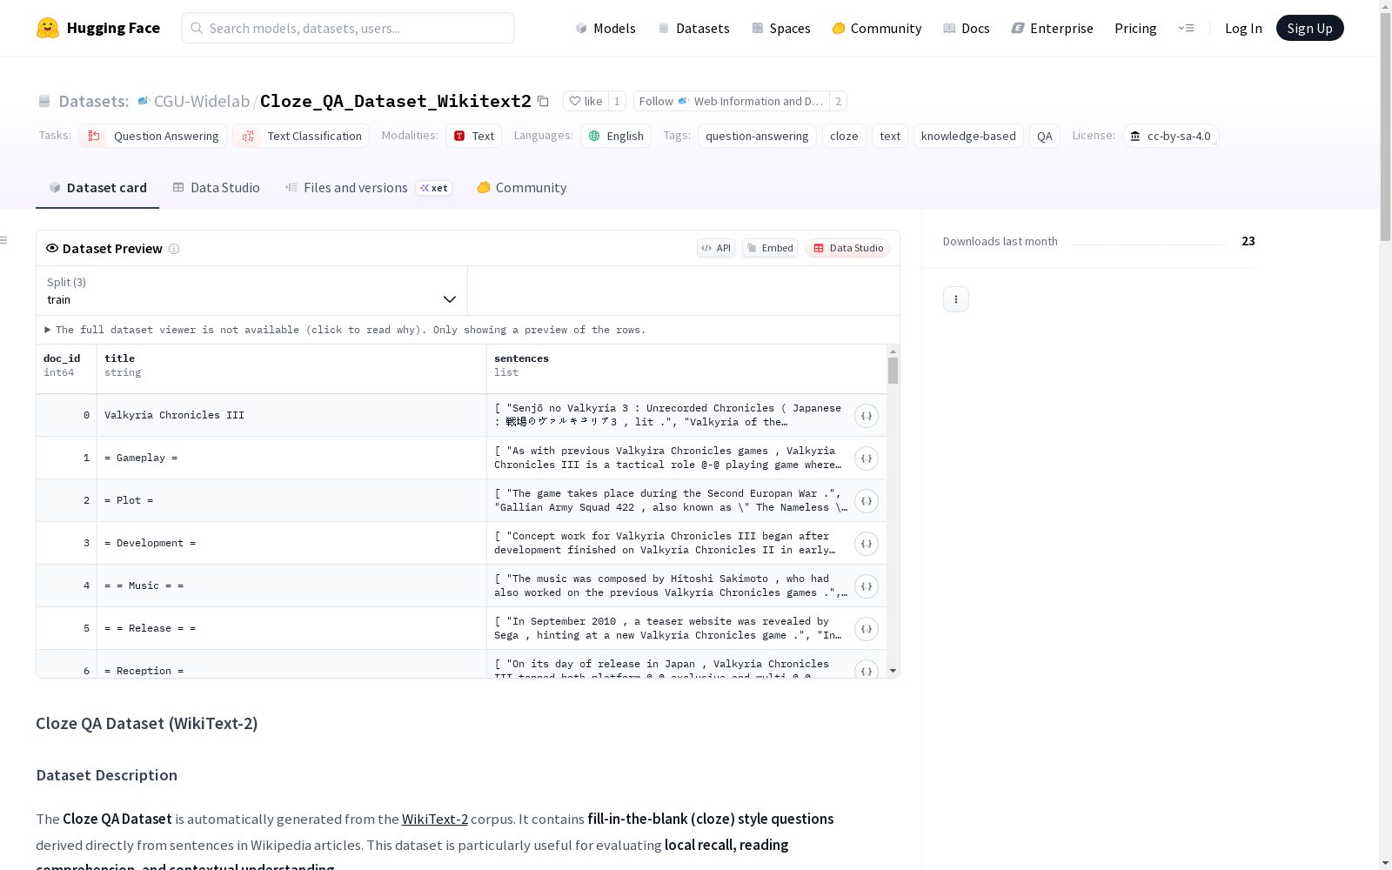Go to Datasets in top navigation
Screen dimensions: 1392x870
[x=693, y=28]
